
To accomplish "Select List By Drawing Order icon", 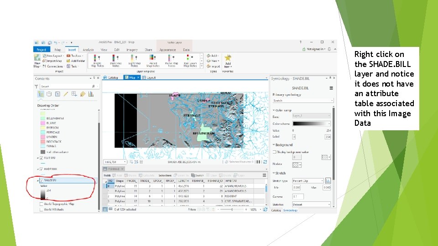I will click(x=41, y=94).
